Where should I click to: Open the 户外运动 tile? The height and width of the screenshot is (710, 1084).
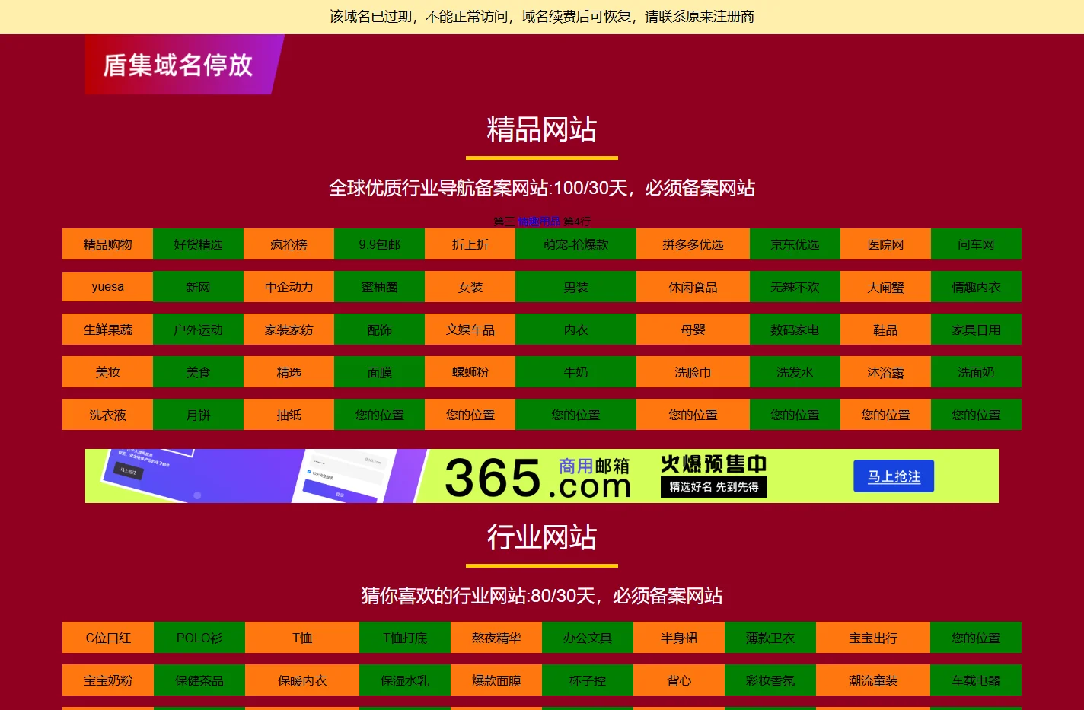[x=198, y=330]
